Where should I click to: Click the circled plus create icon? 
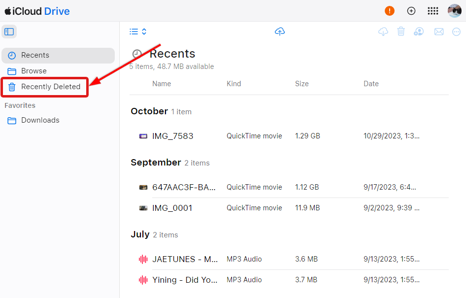tap(411, 11)
